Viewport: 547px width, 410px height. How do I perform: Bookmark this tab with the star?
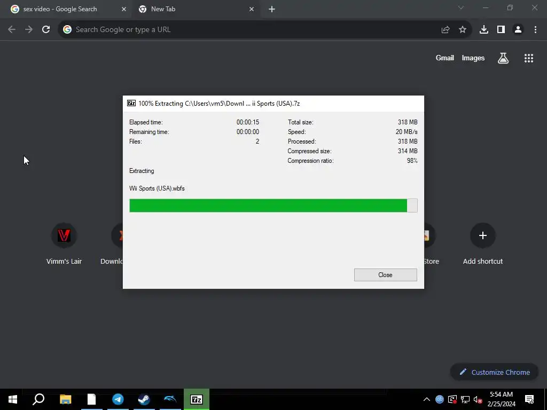tap(463, 30)
